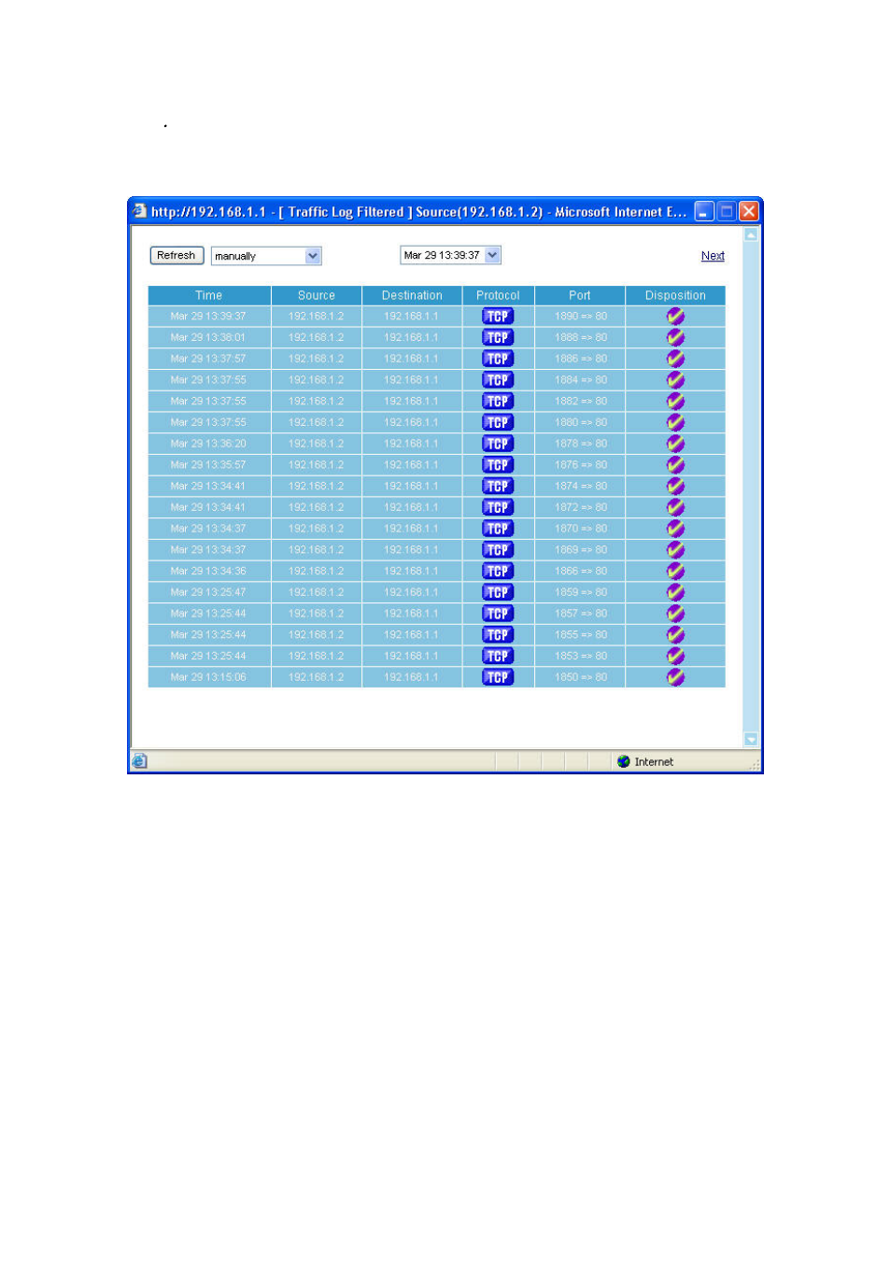Click the TCP icon in the 1886 => 80 row

(x=498, y=359)
